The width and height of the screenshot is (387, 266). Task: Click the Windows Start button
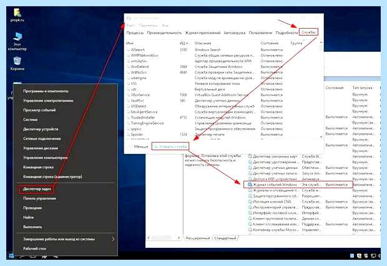[11, 255]
